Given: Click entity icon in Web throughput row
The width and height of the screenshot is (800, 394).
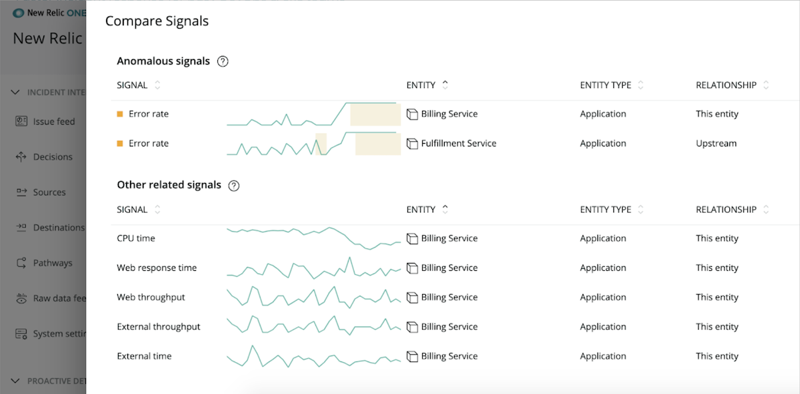Looking at the screenshot, I should point(412,297).
